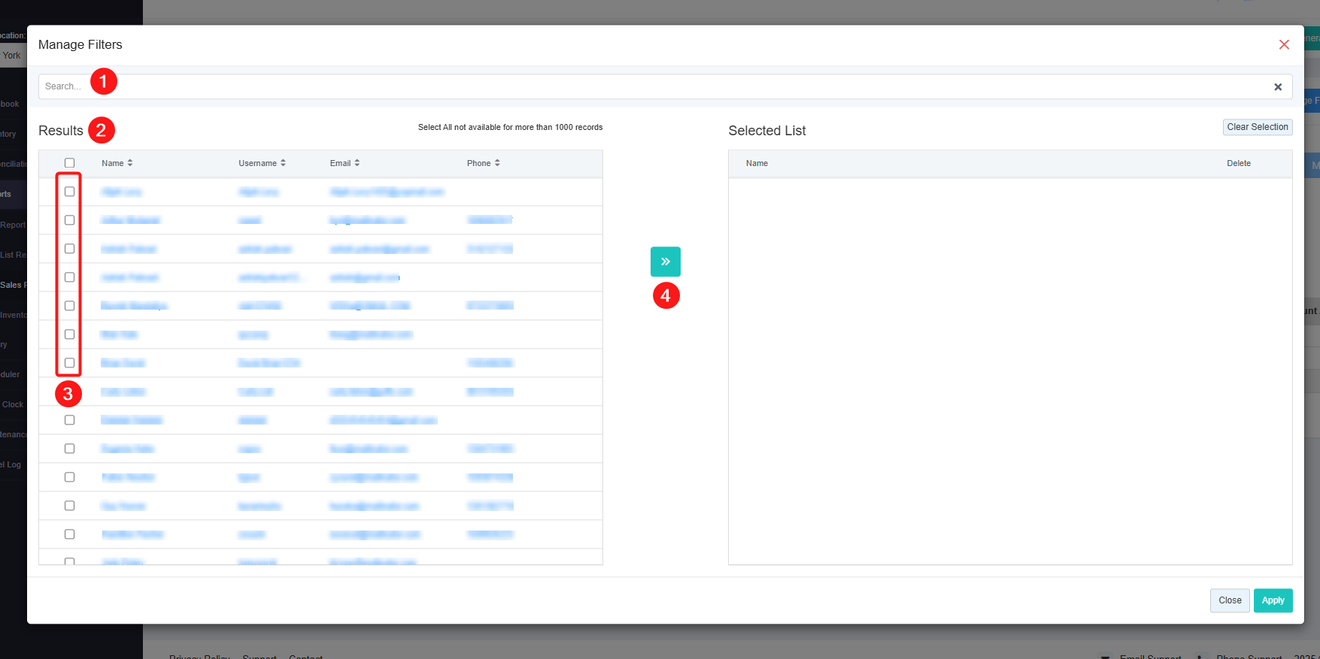The width and height of the screenshot is (1320, 659).
Task: Click the email link in the second results row
Action: [x=367, y=220]
